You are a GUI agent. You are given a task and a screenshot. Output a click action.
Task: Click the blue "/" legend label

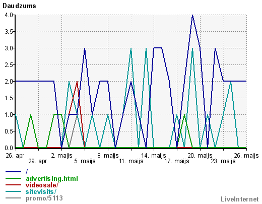coord(27,172)
